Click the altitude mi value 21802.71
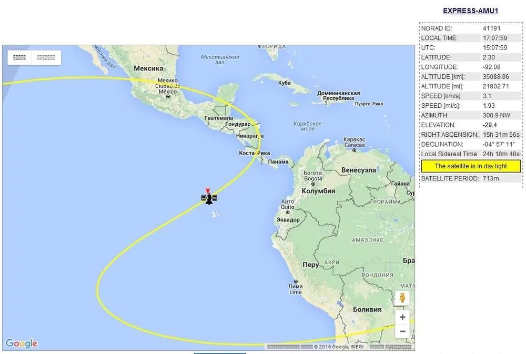Screen dimensions: 526x354 pyautogui.click(x=496, y=86)
